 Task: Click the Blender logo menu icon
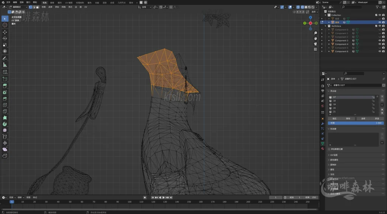coord(3,2)
